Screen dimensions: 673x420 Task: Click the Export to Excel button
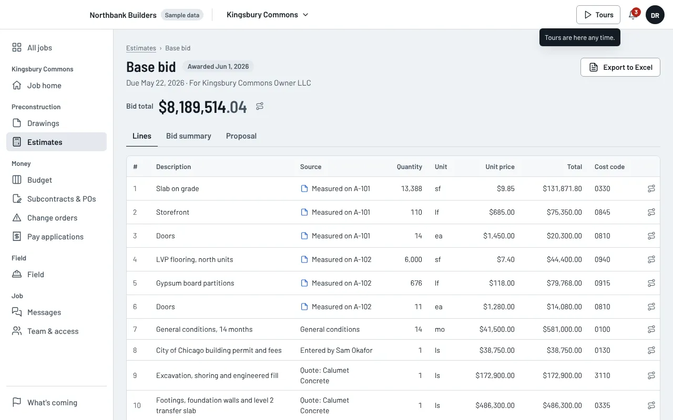click(620, 67)
